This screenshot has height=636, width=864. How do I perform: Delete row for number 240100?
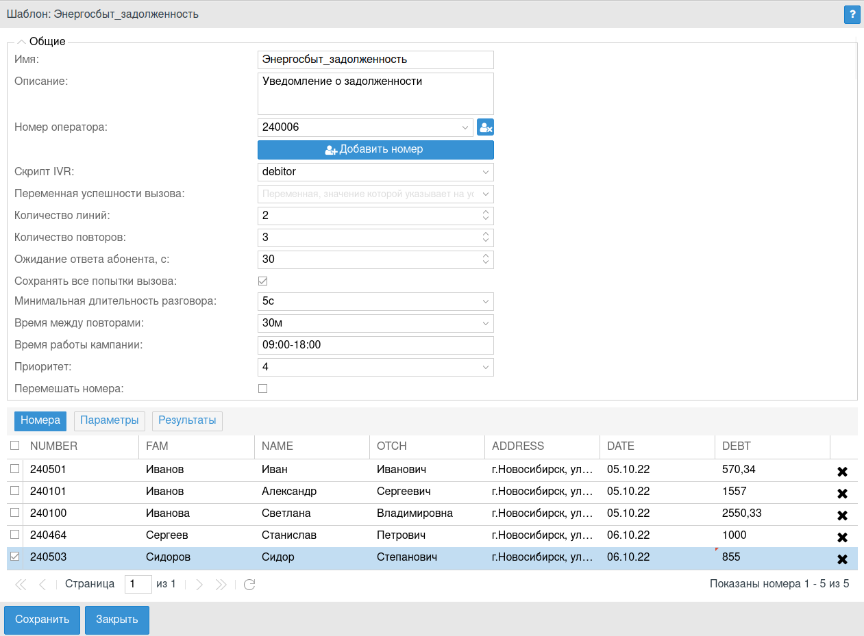[x=843, y=516]
